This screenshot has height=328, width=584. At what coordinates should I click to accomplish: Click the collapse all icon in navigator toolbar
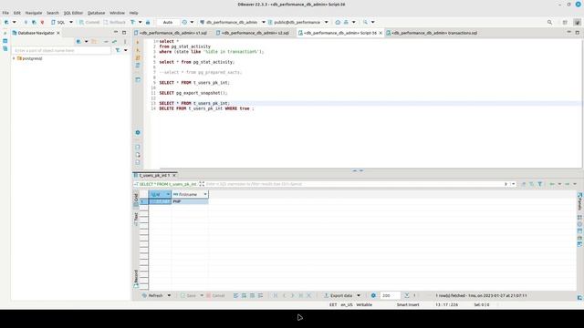(106, 41)
